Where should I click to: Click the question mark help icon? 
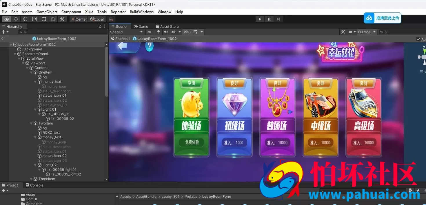(x=149, y=46)
